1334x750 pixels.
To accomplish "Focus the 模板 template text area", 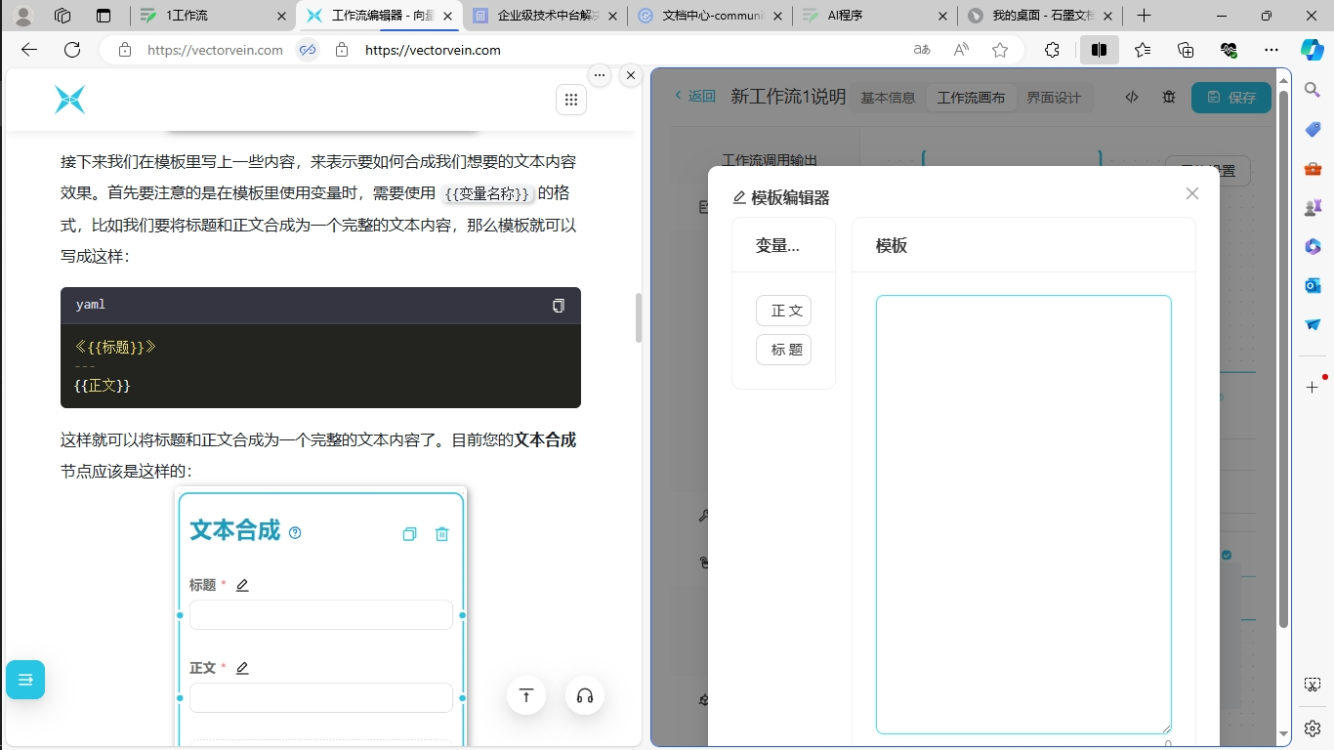I will click(x=1023, y=515).
